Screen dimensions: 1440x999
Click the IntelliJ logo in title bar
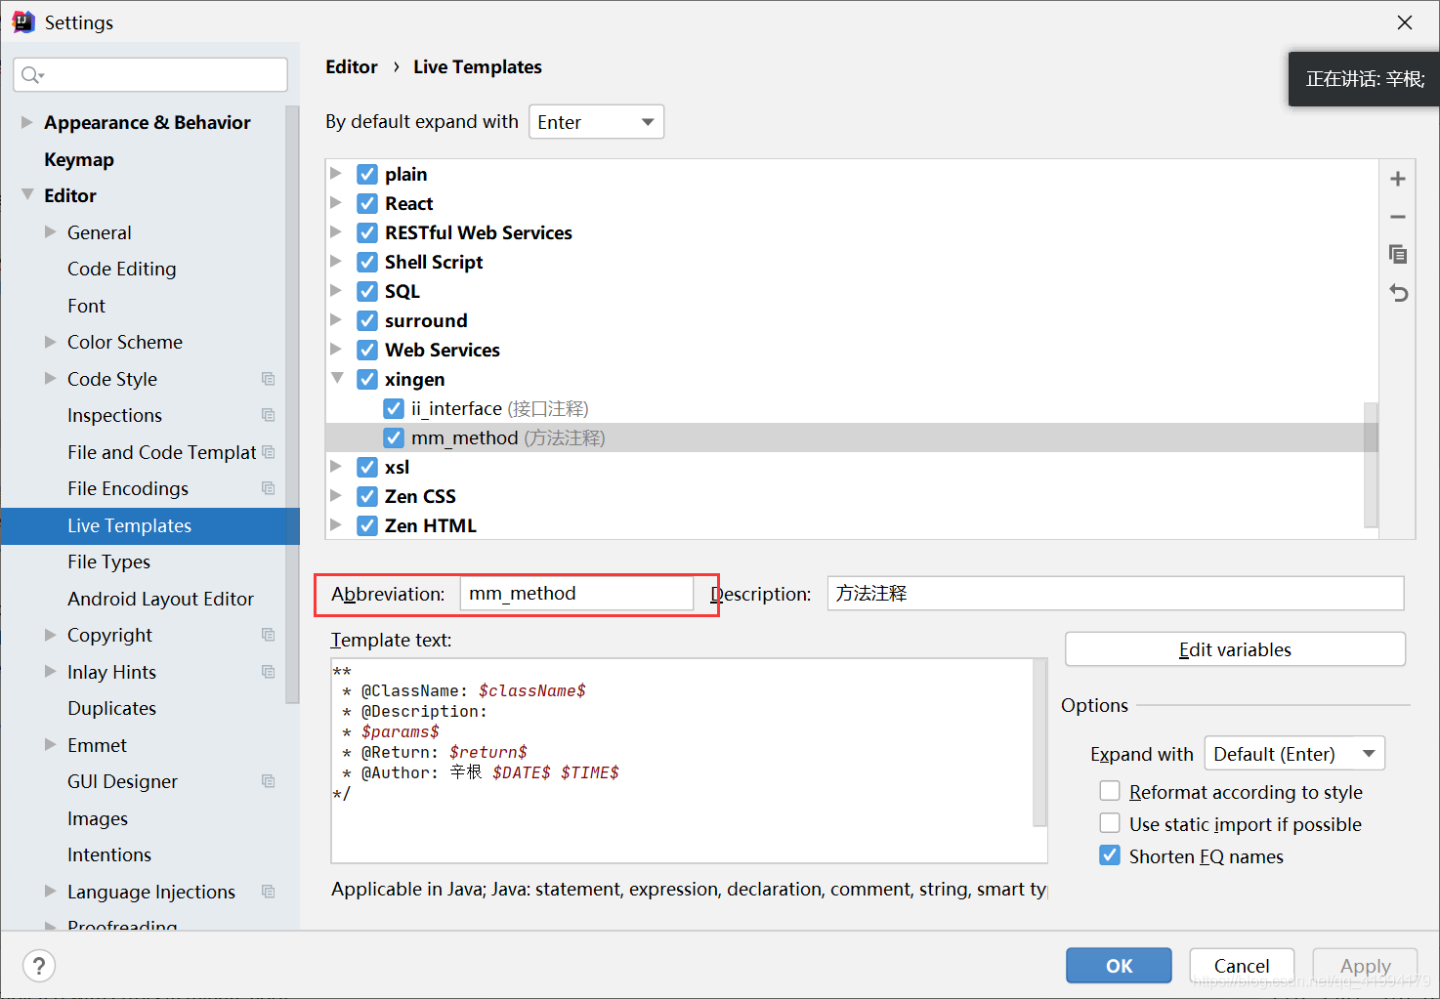(x=23, y=21)
